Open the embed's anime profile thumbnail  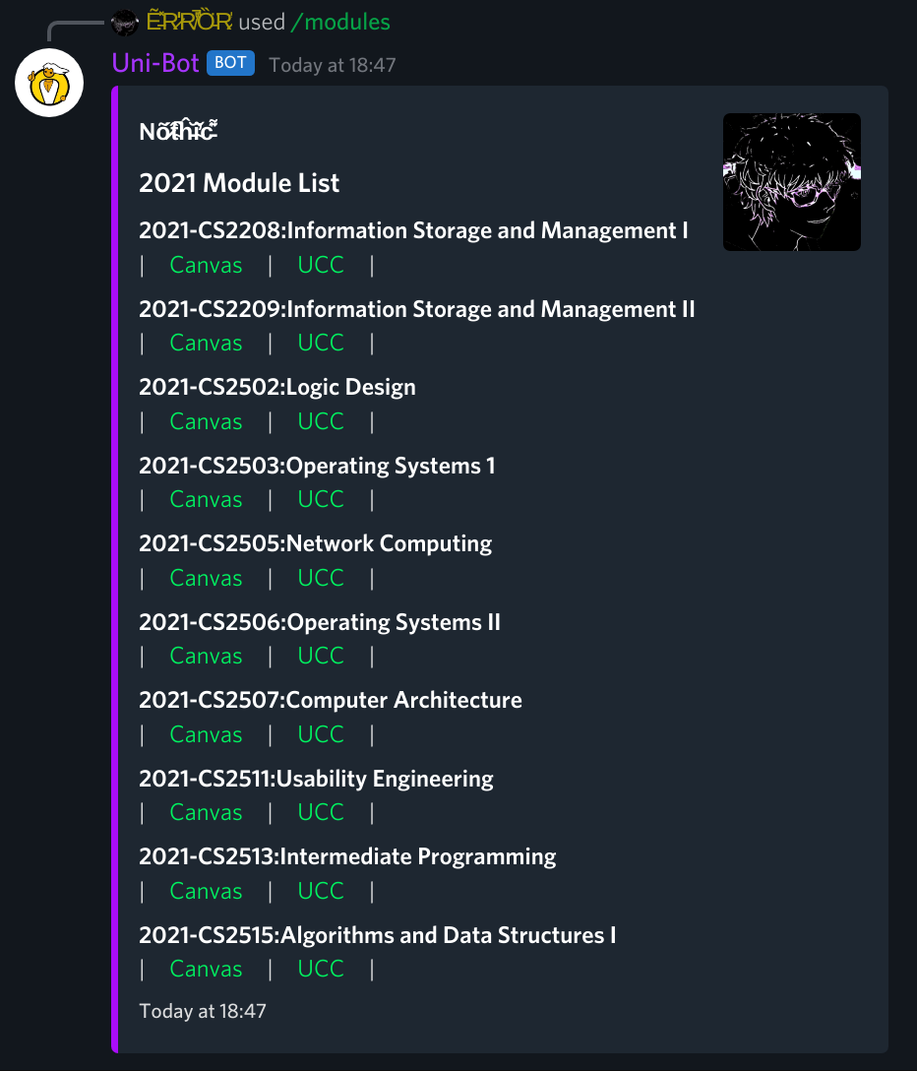point(791,182)
